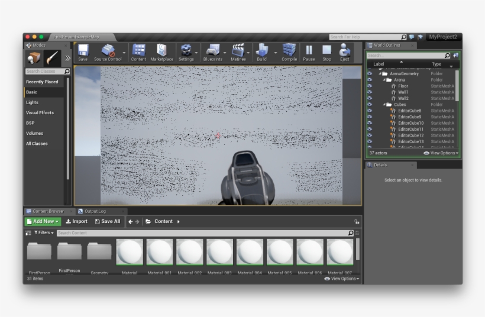Toggle visibility of the Arena folder
The height and width of the screenshot is (317, 485).
coord(369,80)
